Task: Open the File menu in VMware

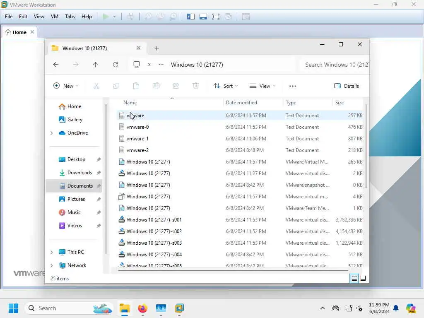Action: point(9,17)
